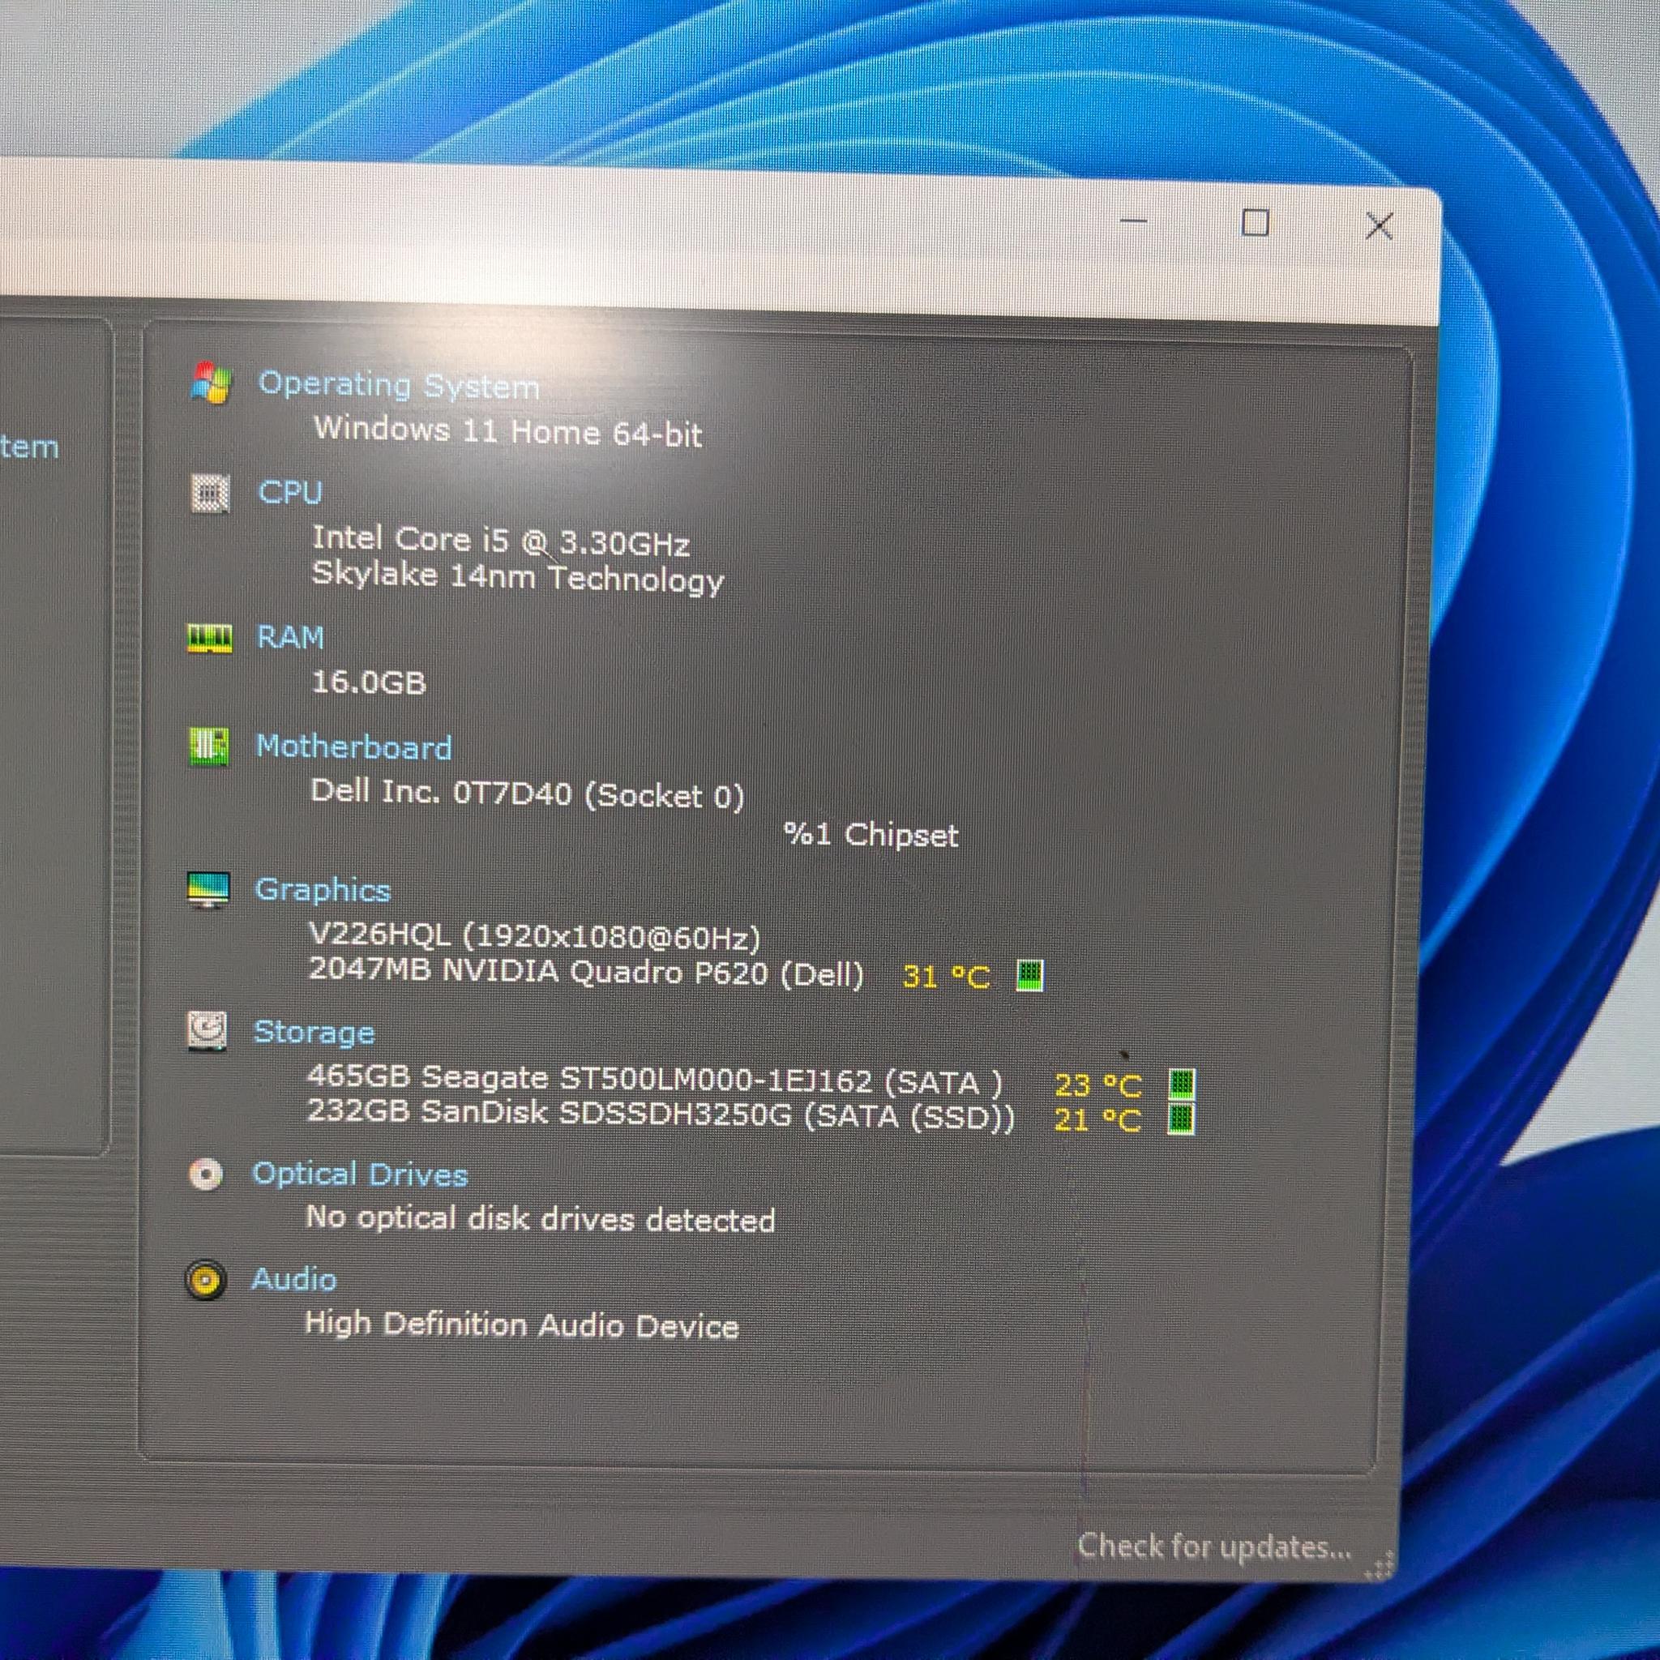
Task: Open the Graphics monitor icon
Action: [x=208, y=890]
